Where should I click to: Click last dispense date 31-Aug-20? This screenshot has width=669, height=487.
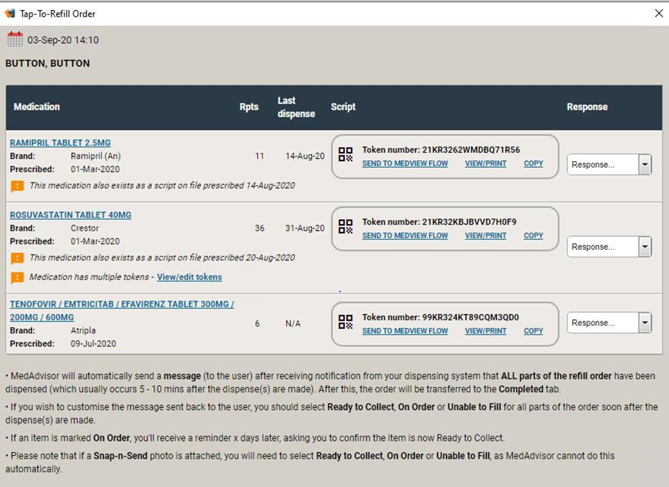click(x=305, y=228)
